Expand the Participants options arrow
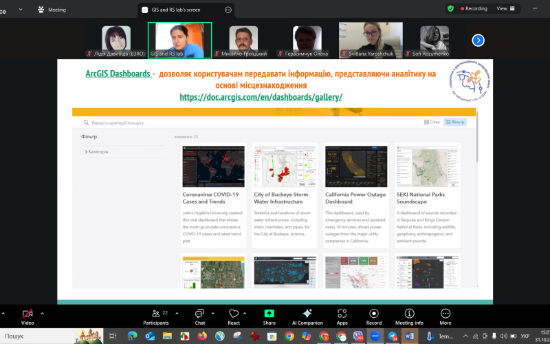Image resolution: width=550 pixels, height=344 pixels. pos(177,313)
